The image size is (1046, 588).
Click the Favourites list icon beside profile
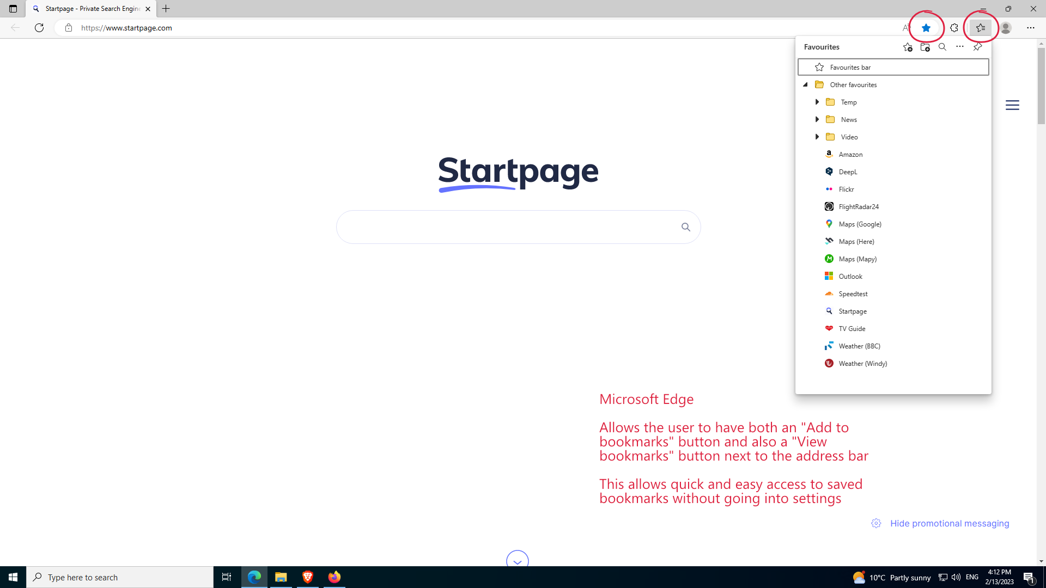(981, 28)
